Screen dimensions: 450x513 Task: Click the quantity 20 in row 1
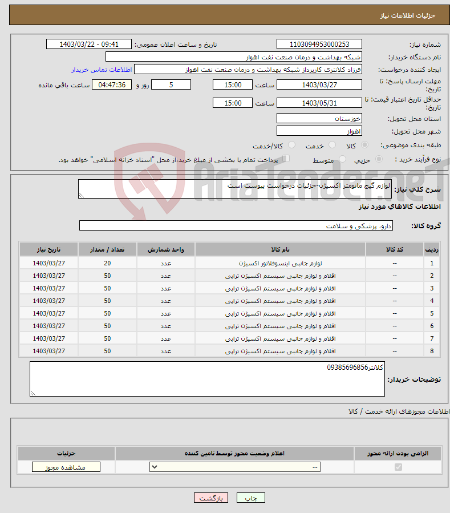[107, 264]
